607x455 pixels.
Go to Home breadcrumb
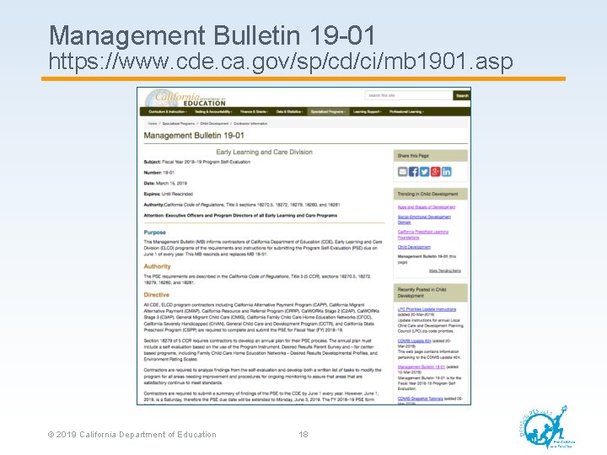pos(153,123)
